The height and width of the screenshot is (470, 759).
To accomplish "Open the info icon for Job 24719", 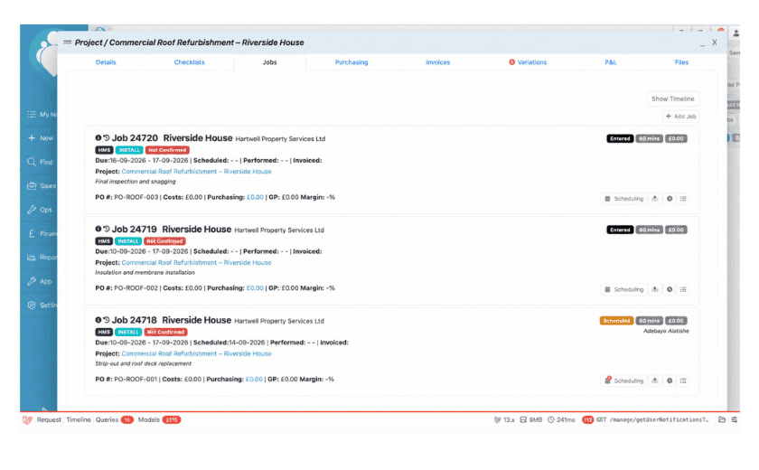I will coord(98,229).
